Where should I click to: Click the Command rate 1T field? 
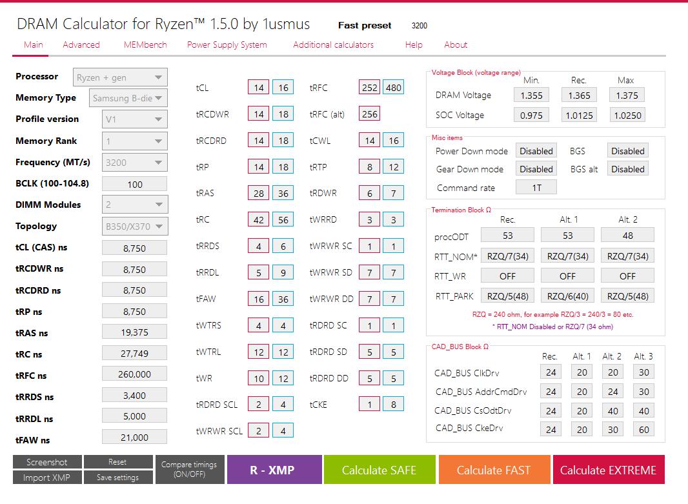[536, 188]
